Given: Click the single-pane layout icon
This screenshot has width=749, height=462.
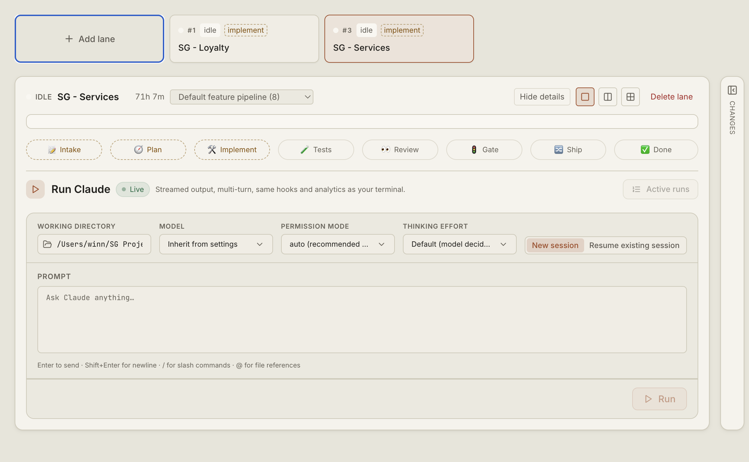Looking at the screenshot, I should pos(585,97).
